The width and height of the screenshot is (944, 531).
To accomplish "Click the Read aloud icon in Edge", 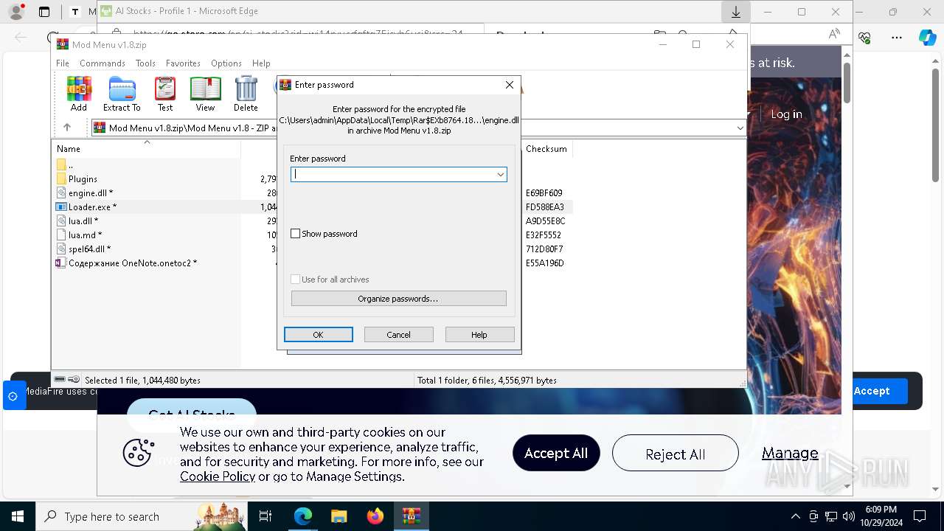I will point(834,34).
